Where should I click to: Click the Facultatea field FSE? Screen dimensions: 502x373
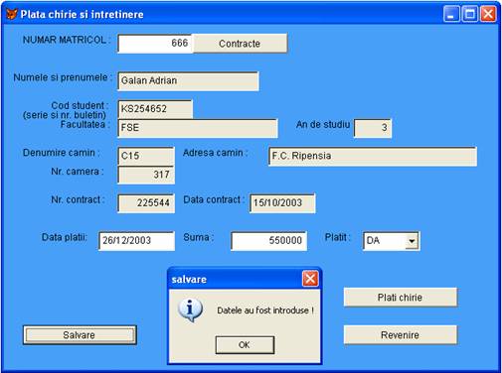click(198, 128)
